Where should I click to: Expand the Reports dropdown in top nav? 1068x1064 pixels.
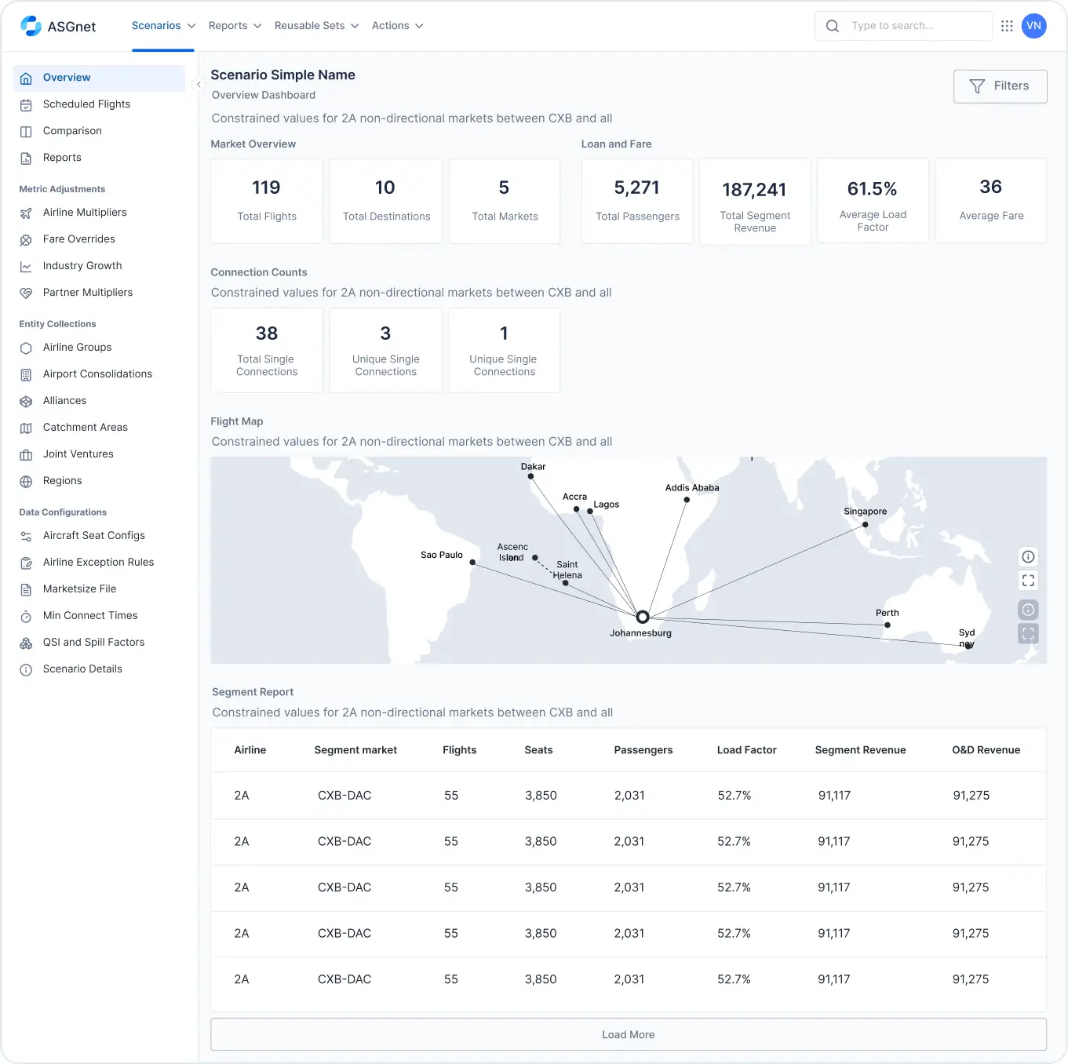(x=235, y=26)
